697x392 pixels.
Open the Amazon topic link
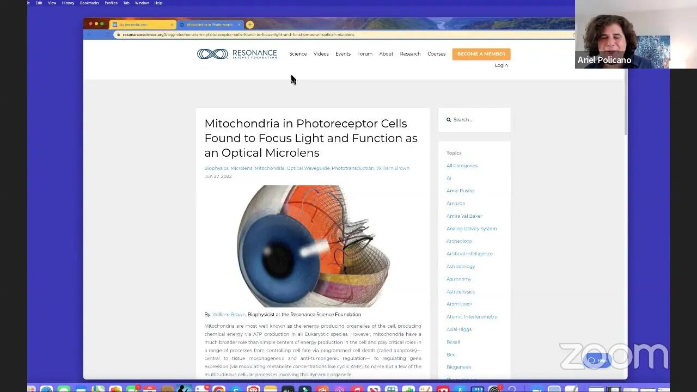pyautogui.click(x=456, y=204)
